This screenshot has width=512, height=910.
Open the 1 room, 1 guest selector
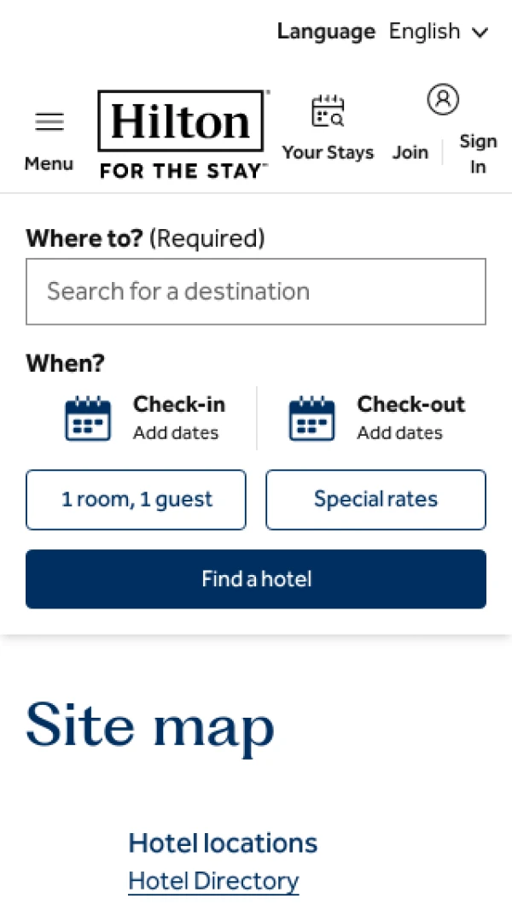coord(136,500)
